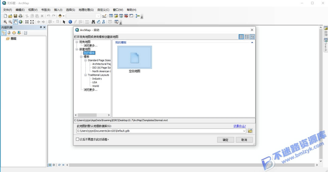Click the Create Viewer Window icon
Viewport: 328px width, 172px height.
117,22
